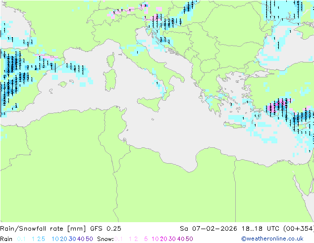Pick the rain legend value 20
The width and height of the screenshot is (314, 243).
tap(63, 239)
